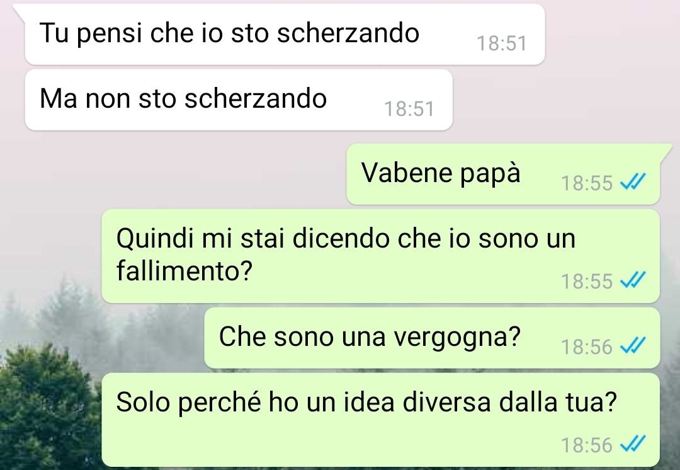This screenshot has height=470, width=680.
Task: Tap the word 'fallimento?' in the green bubble
Action: tap(184, 271)
